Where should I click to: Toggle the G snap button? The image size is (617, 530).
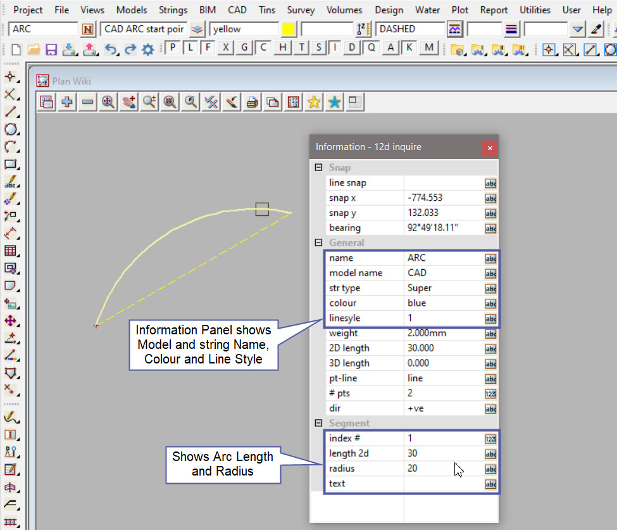tap(244, 47)
